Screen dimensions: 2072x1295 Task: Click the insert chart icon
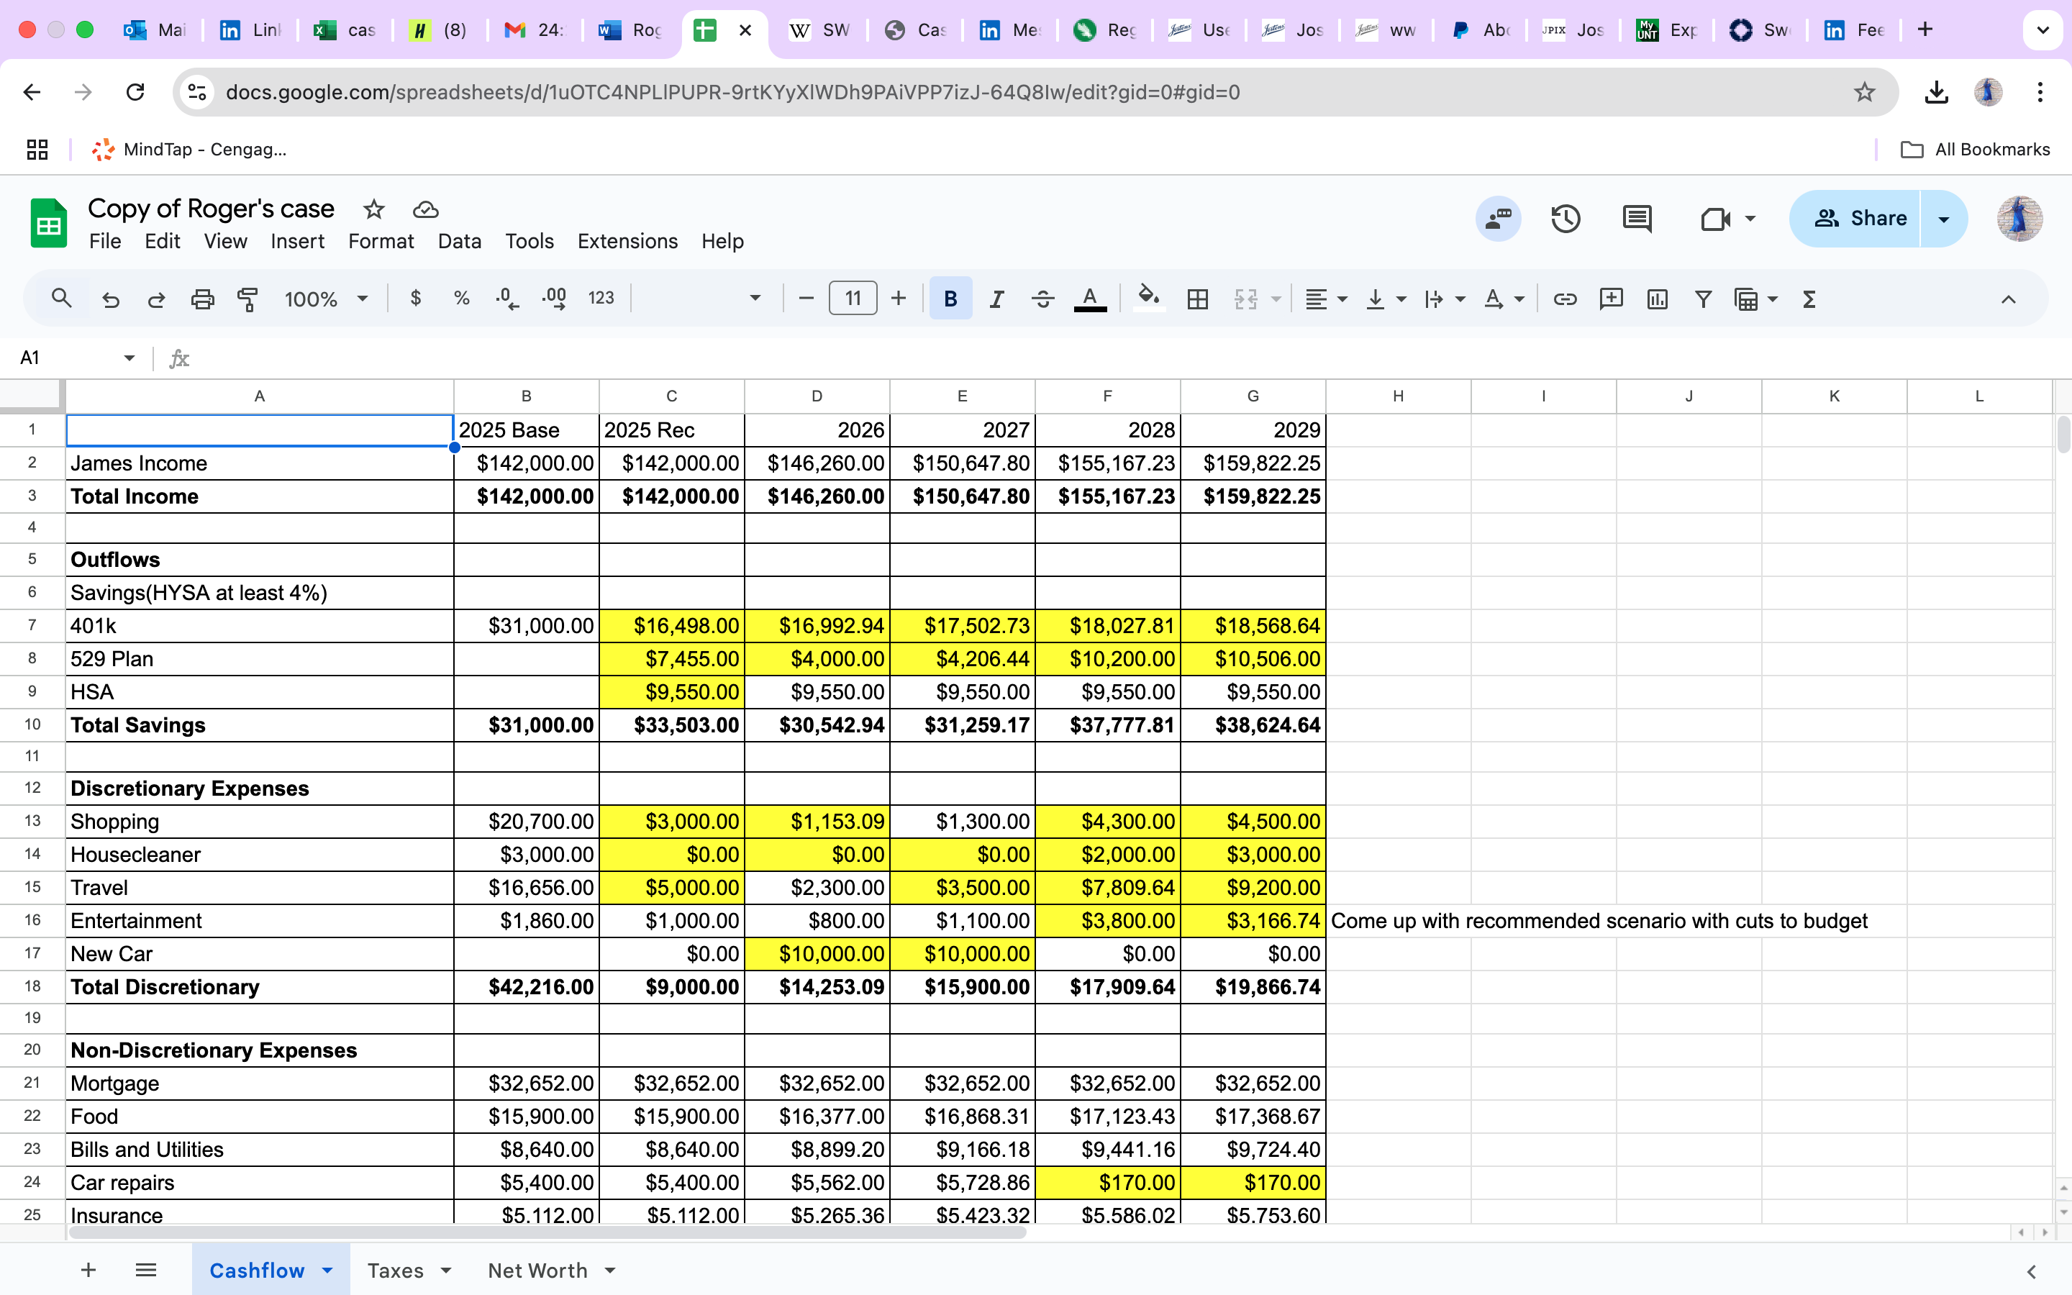[x=1658, y=299]
